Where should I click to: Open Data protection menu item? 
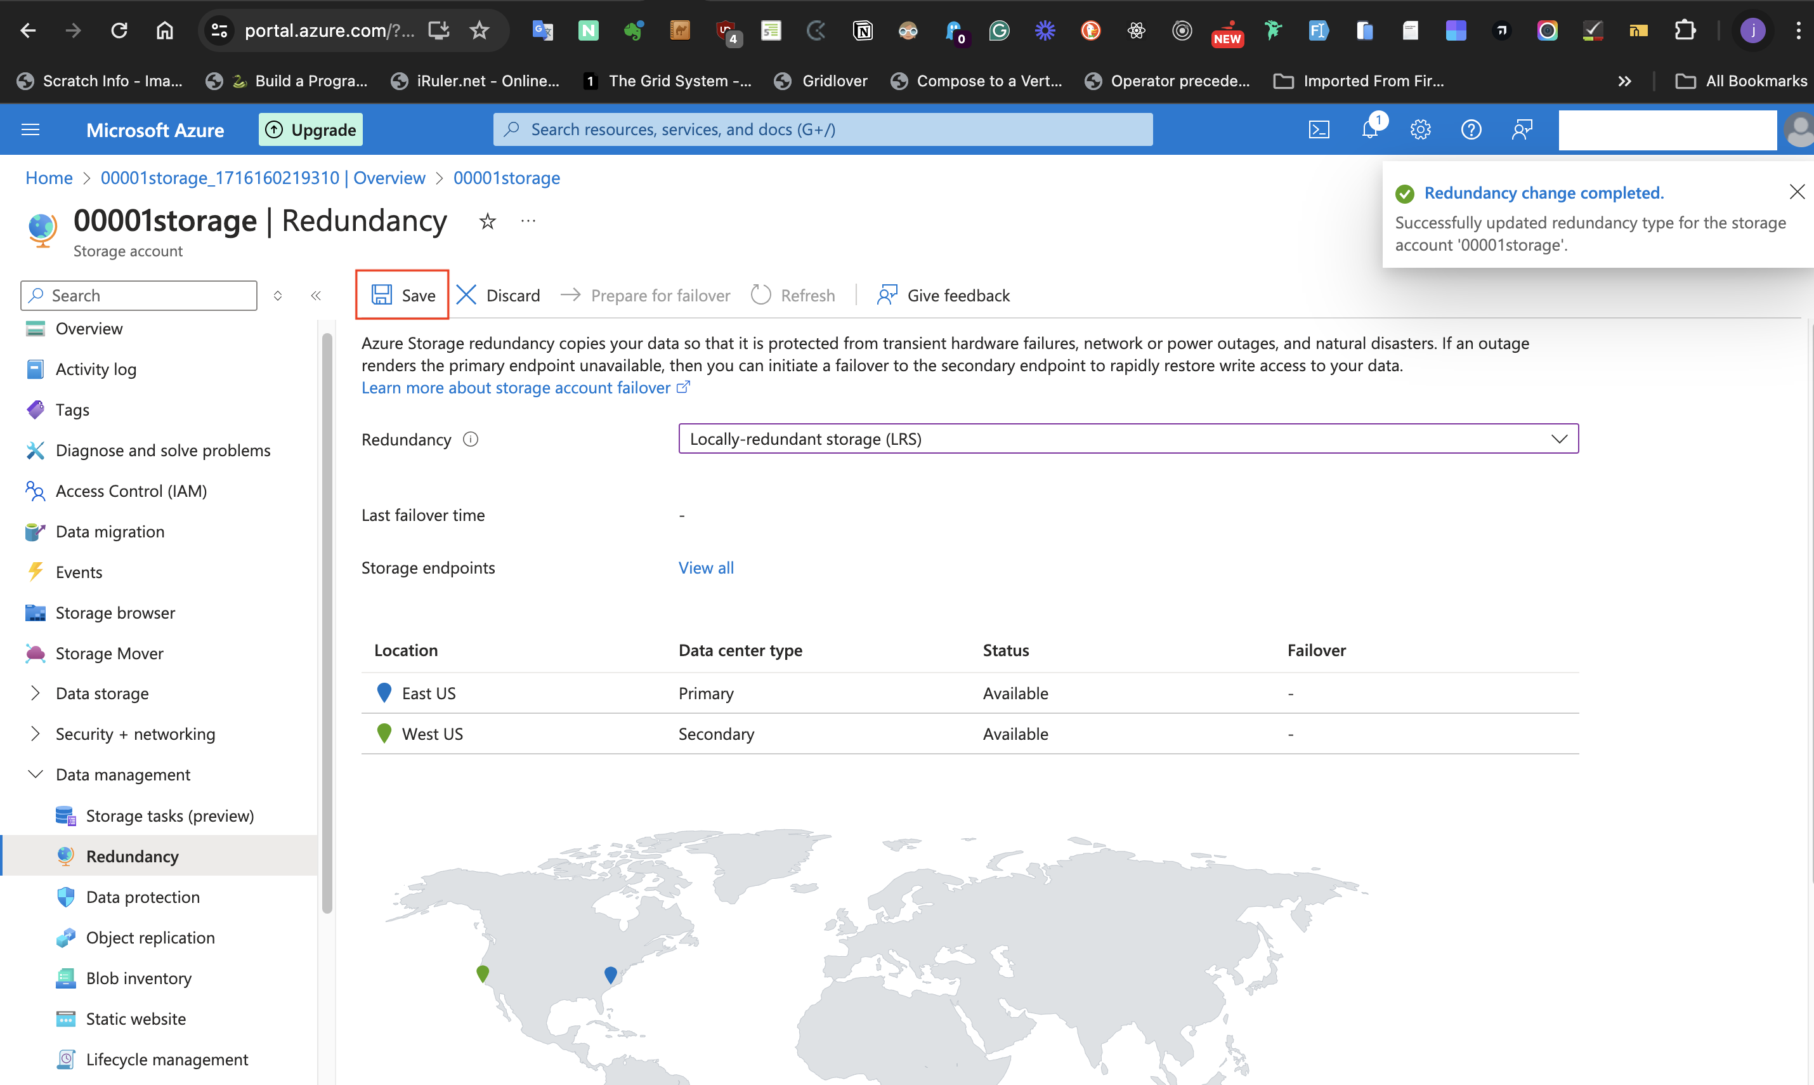(x=143, y=897)
